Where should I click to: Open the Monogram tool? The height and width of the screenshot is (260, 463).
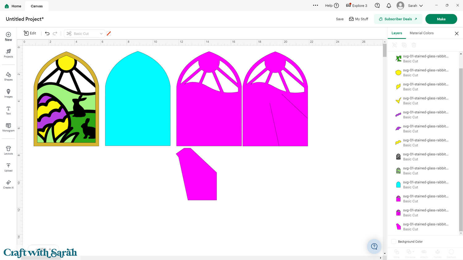[8, 127]
